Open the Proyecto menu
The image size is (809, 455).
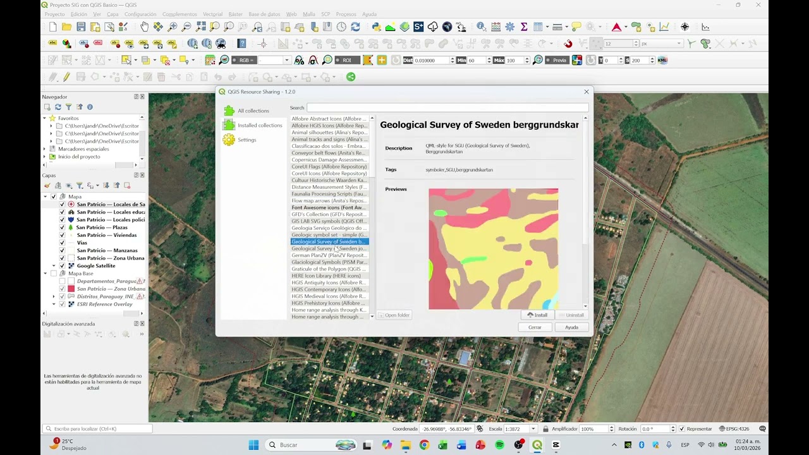(54, 14)
